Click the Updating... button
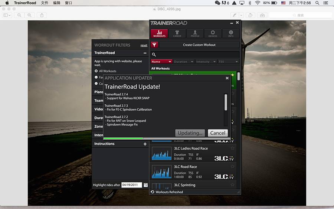The height and width of the screenshot is (209, 334). [190, 133]
